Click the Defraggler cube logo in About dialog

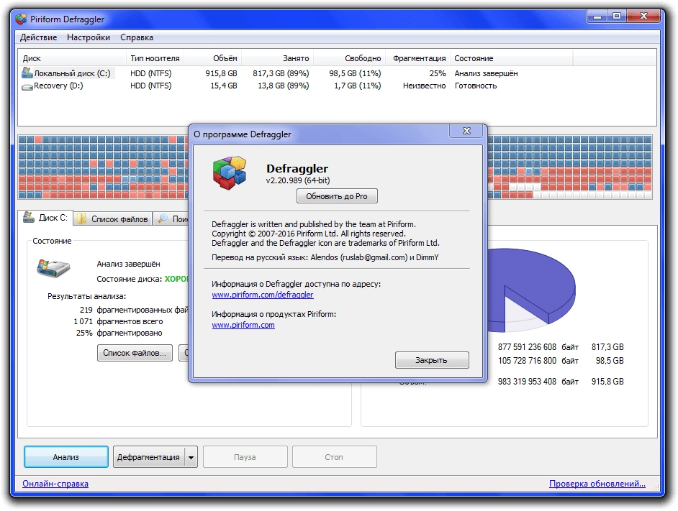[229, 173]
